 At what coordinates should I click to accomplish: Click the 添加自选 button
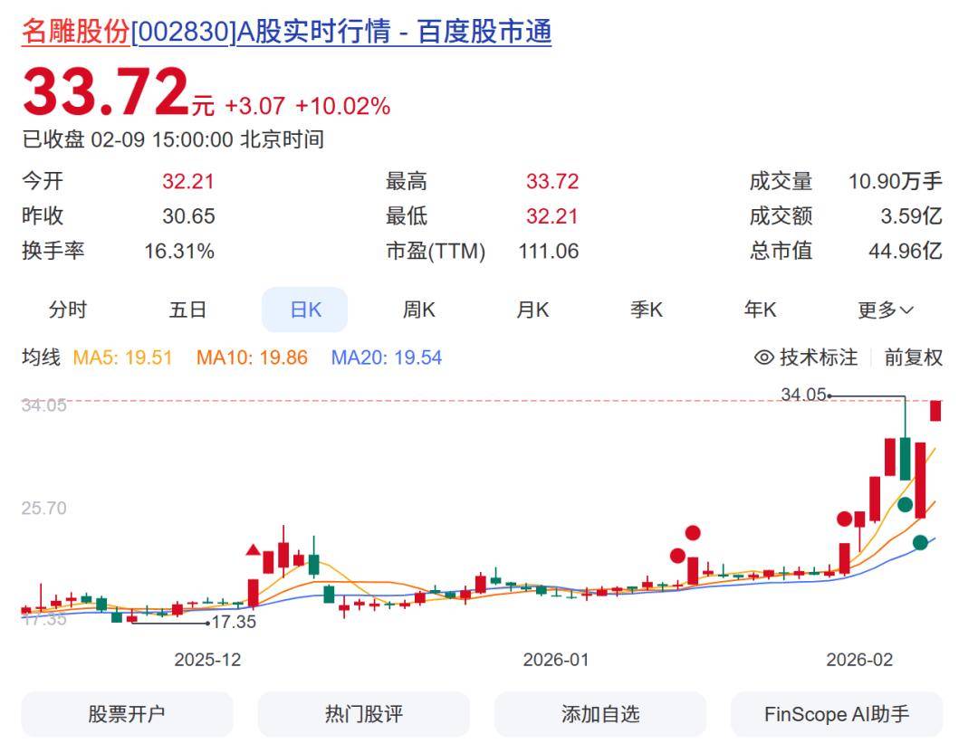pos(599,714)
